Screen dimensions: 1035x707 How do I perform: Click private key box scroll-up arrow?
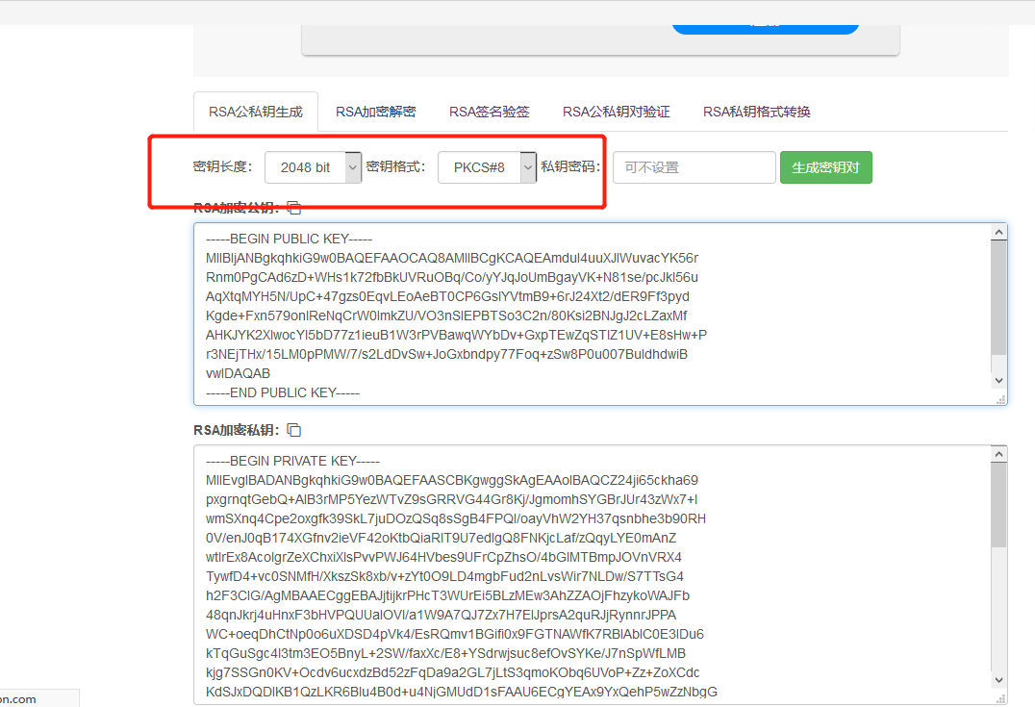tap(999, 454)
